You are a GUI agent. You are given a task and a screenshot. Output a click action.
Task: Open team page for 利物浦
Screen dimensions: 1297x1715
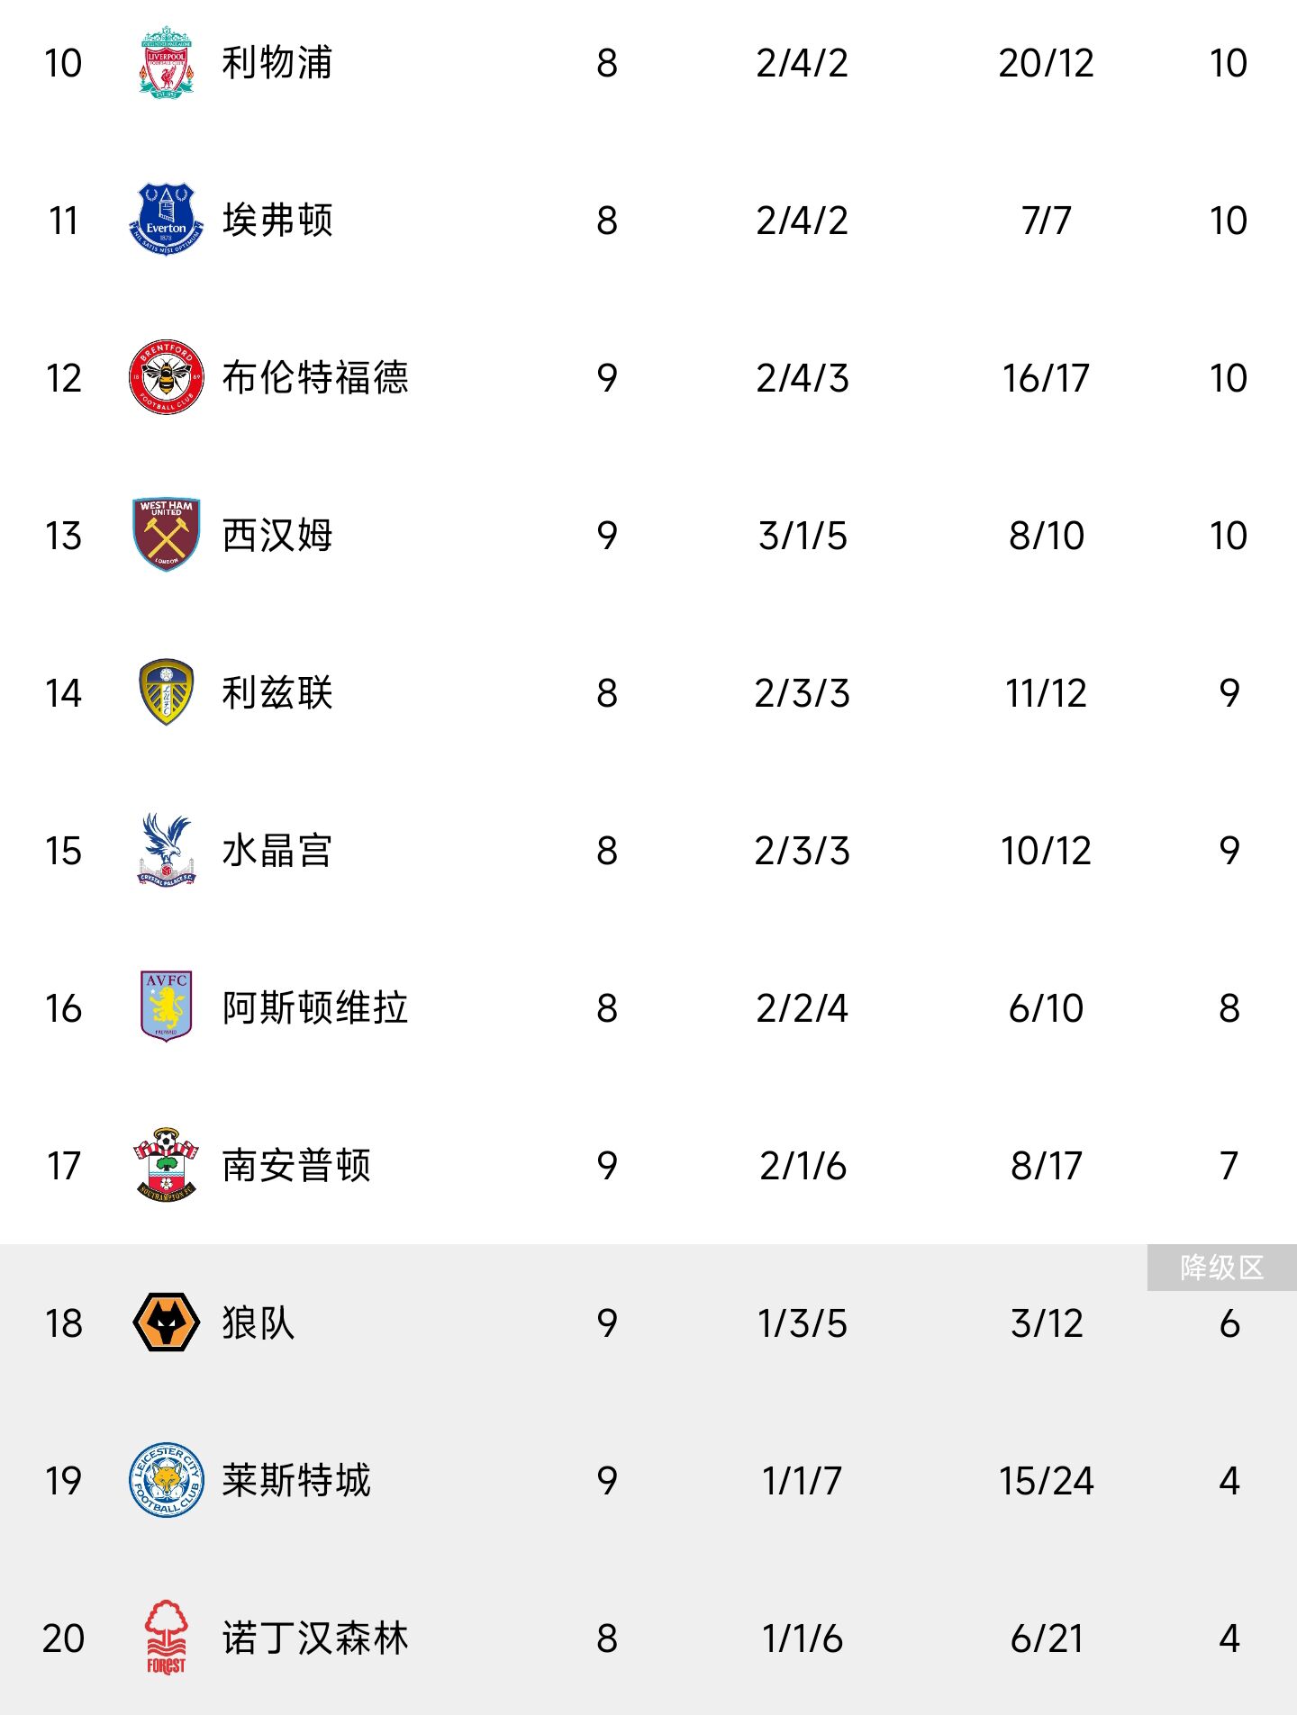(277, 63)
